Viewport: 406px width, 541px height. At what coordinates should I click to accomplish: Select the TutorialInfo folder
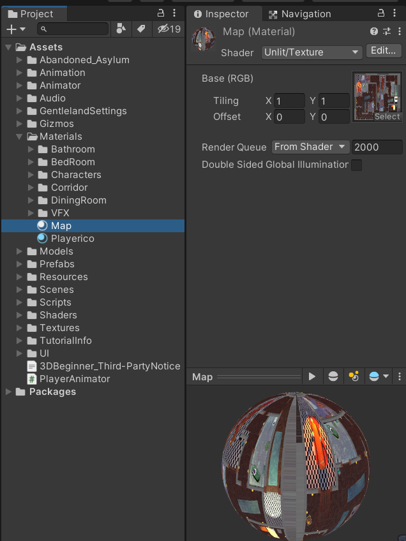pyautogui.click(x=66, y=341)
